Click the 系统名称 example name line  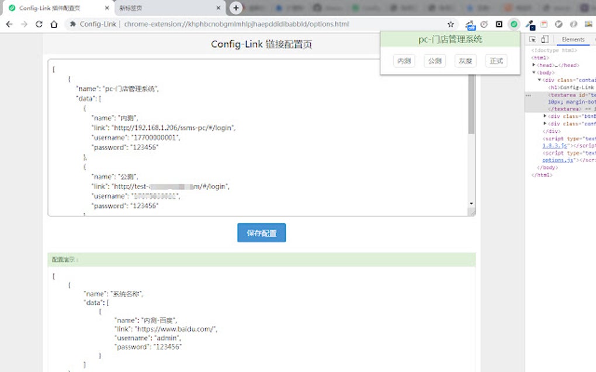114,294
